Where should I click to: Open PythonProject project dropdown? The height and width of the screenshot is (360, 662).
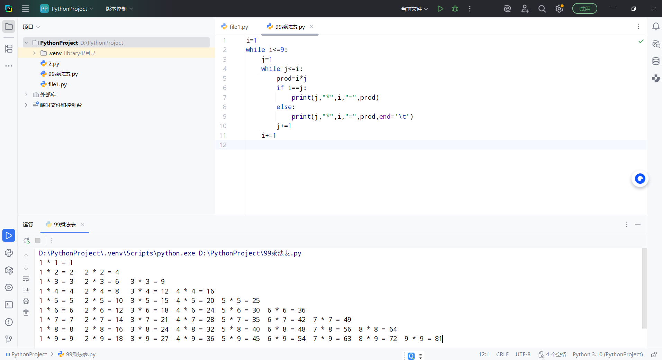pyautogui.click(x=67, y=9)
